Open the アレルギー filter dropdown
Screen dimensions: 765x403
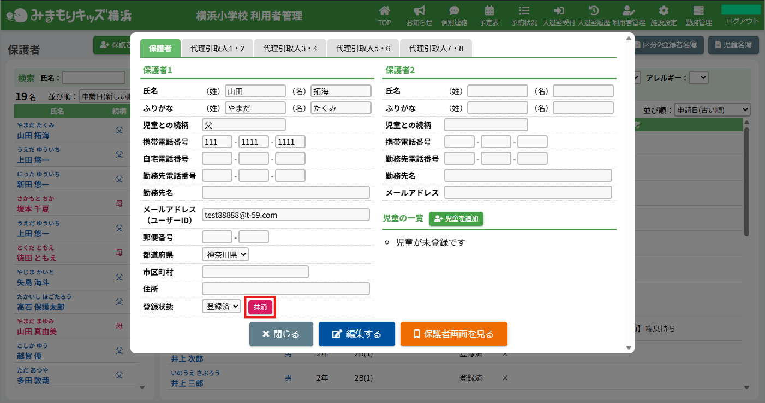point(698,78)
